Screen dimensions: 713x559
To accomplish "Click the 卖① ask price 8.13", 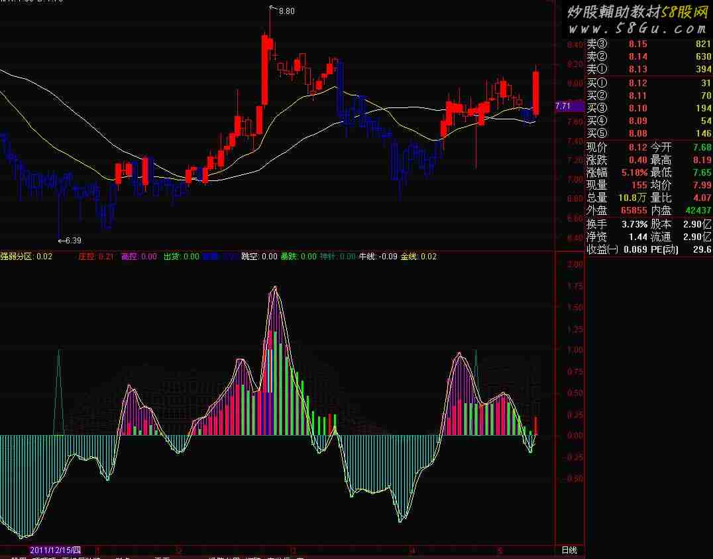I will 637,70.
